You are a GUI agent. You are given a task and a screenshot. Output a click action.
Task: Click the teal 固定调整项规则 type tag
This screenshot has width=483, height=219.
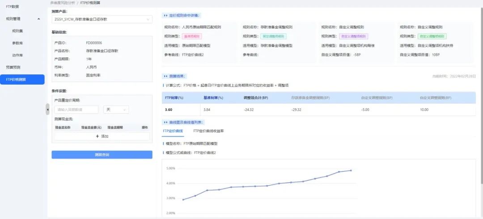(x=274, y=36)
